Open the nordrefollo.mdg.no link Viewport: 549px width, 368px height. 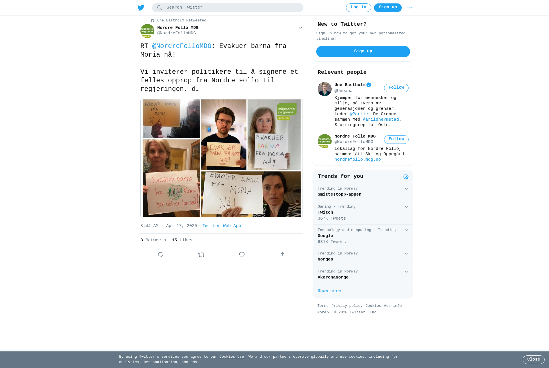coord(358,160)
